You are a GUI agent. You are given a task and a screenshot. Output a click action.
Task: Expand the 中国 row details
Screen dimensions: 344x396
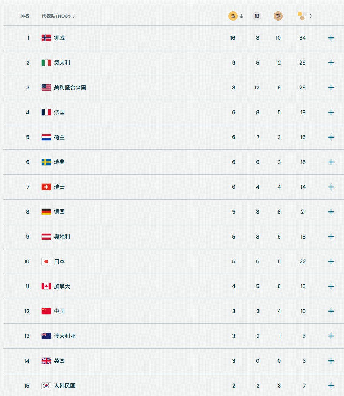coord(331,311)
